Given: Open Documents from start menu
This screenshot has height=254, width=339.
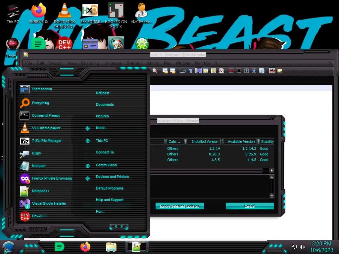Looking at the screenshot, I should [105, 105].
